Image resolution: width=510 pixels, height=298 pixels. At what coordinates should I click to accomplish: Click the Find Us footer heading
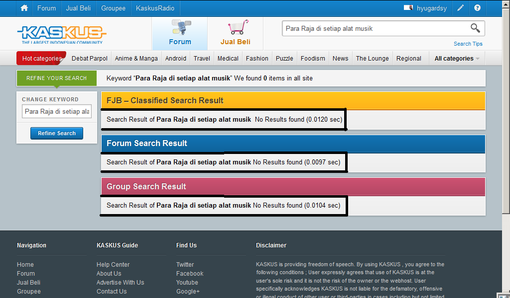tap(186, 245)
